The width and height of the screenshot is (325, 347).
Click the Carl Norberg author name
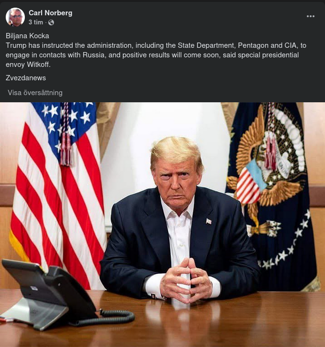51,13
